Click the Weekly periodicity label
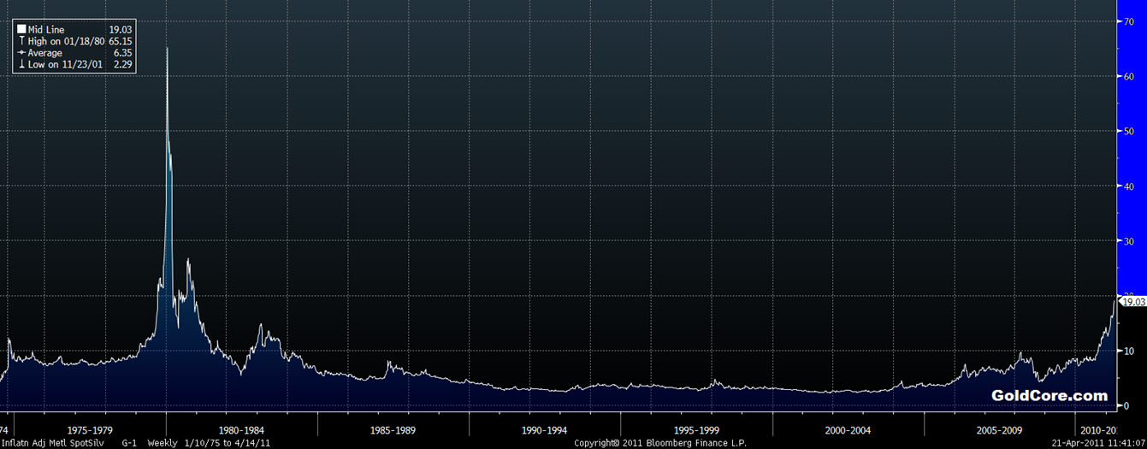This screenshot has width=1147, height=449. point(163,443)
